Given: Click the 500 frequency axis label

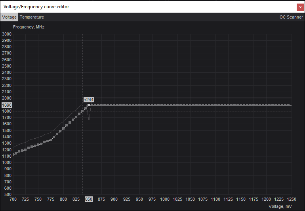Looking at the screenshot, I should (8, 194).
